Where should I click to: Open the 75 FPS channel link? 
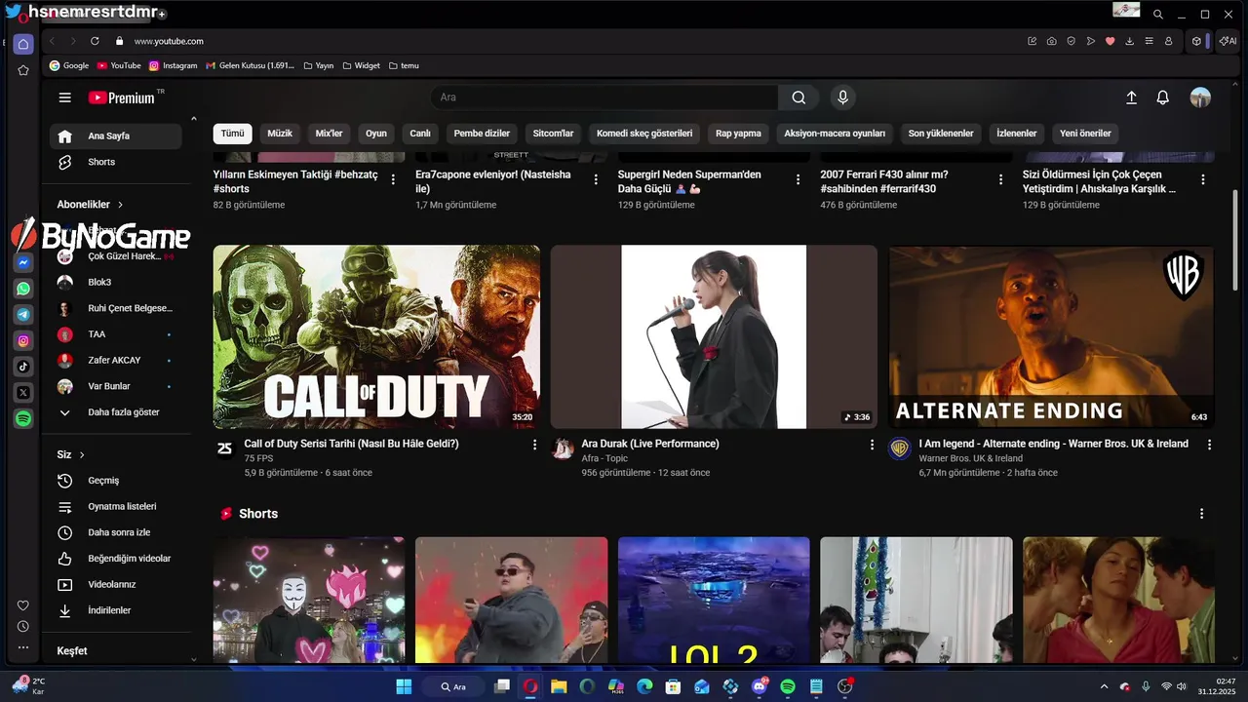pyautogui.click(x=258, y=458)
